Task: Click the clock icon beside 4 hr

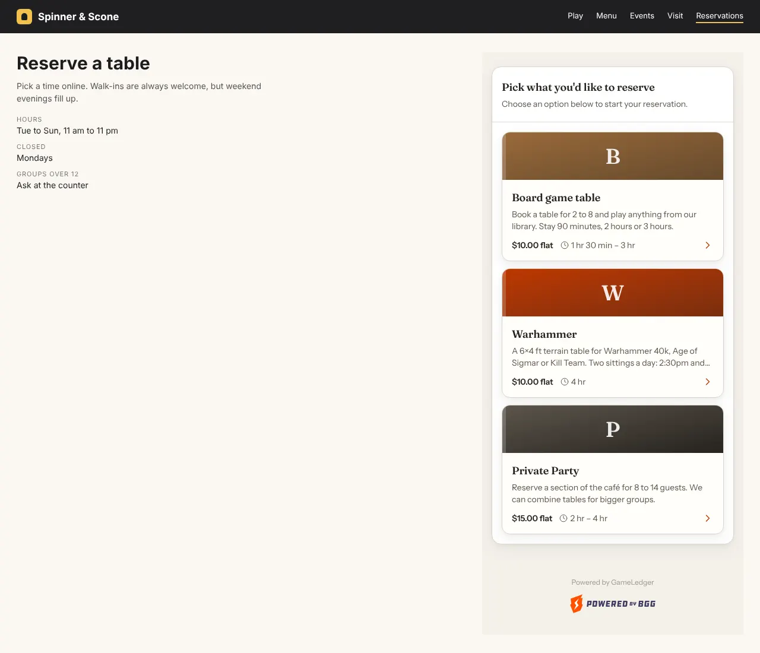Action: [565, 382]
